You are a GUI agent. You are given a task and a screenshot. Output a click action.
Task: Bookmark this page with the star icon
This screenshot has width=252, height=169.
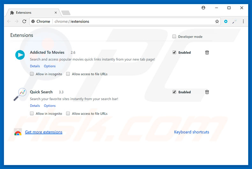tap(217, 21)
